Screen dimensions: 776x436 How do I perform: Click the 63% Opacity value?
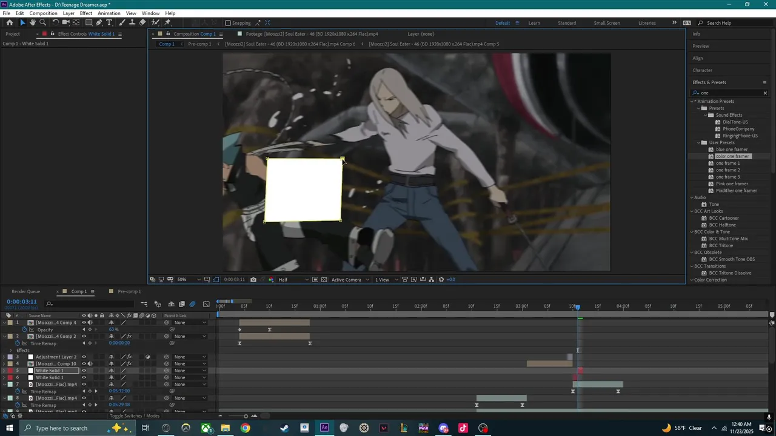pos(113,329)
